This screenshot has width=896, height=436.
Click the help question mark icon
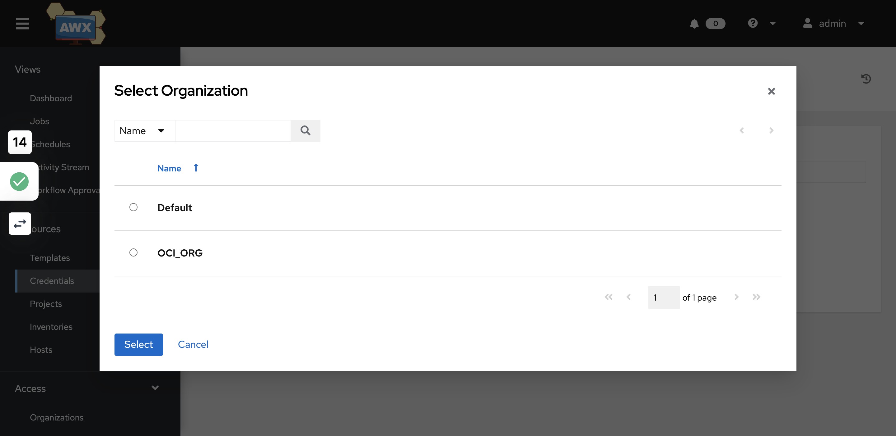[x=753, y=23]
